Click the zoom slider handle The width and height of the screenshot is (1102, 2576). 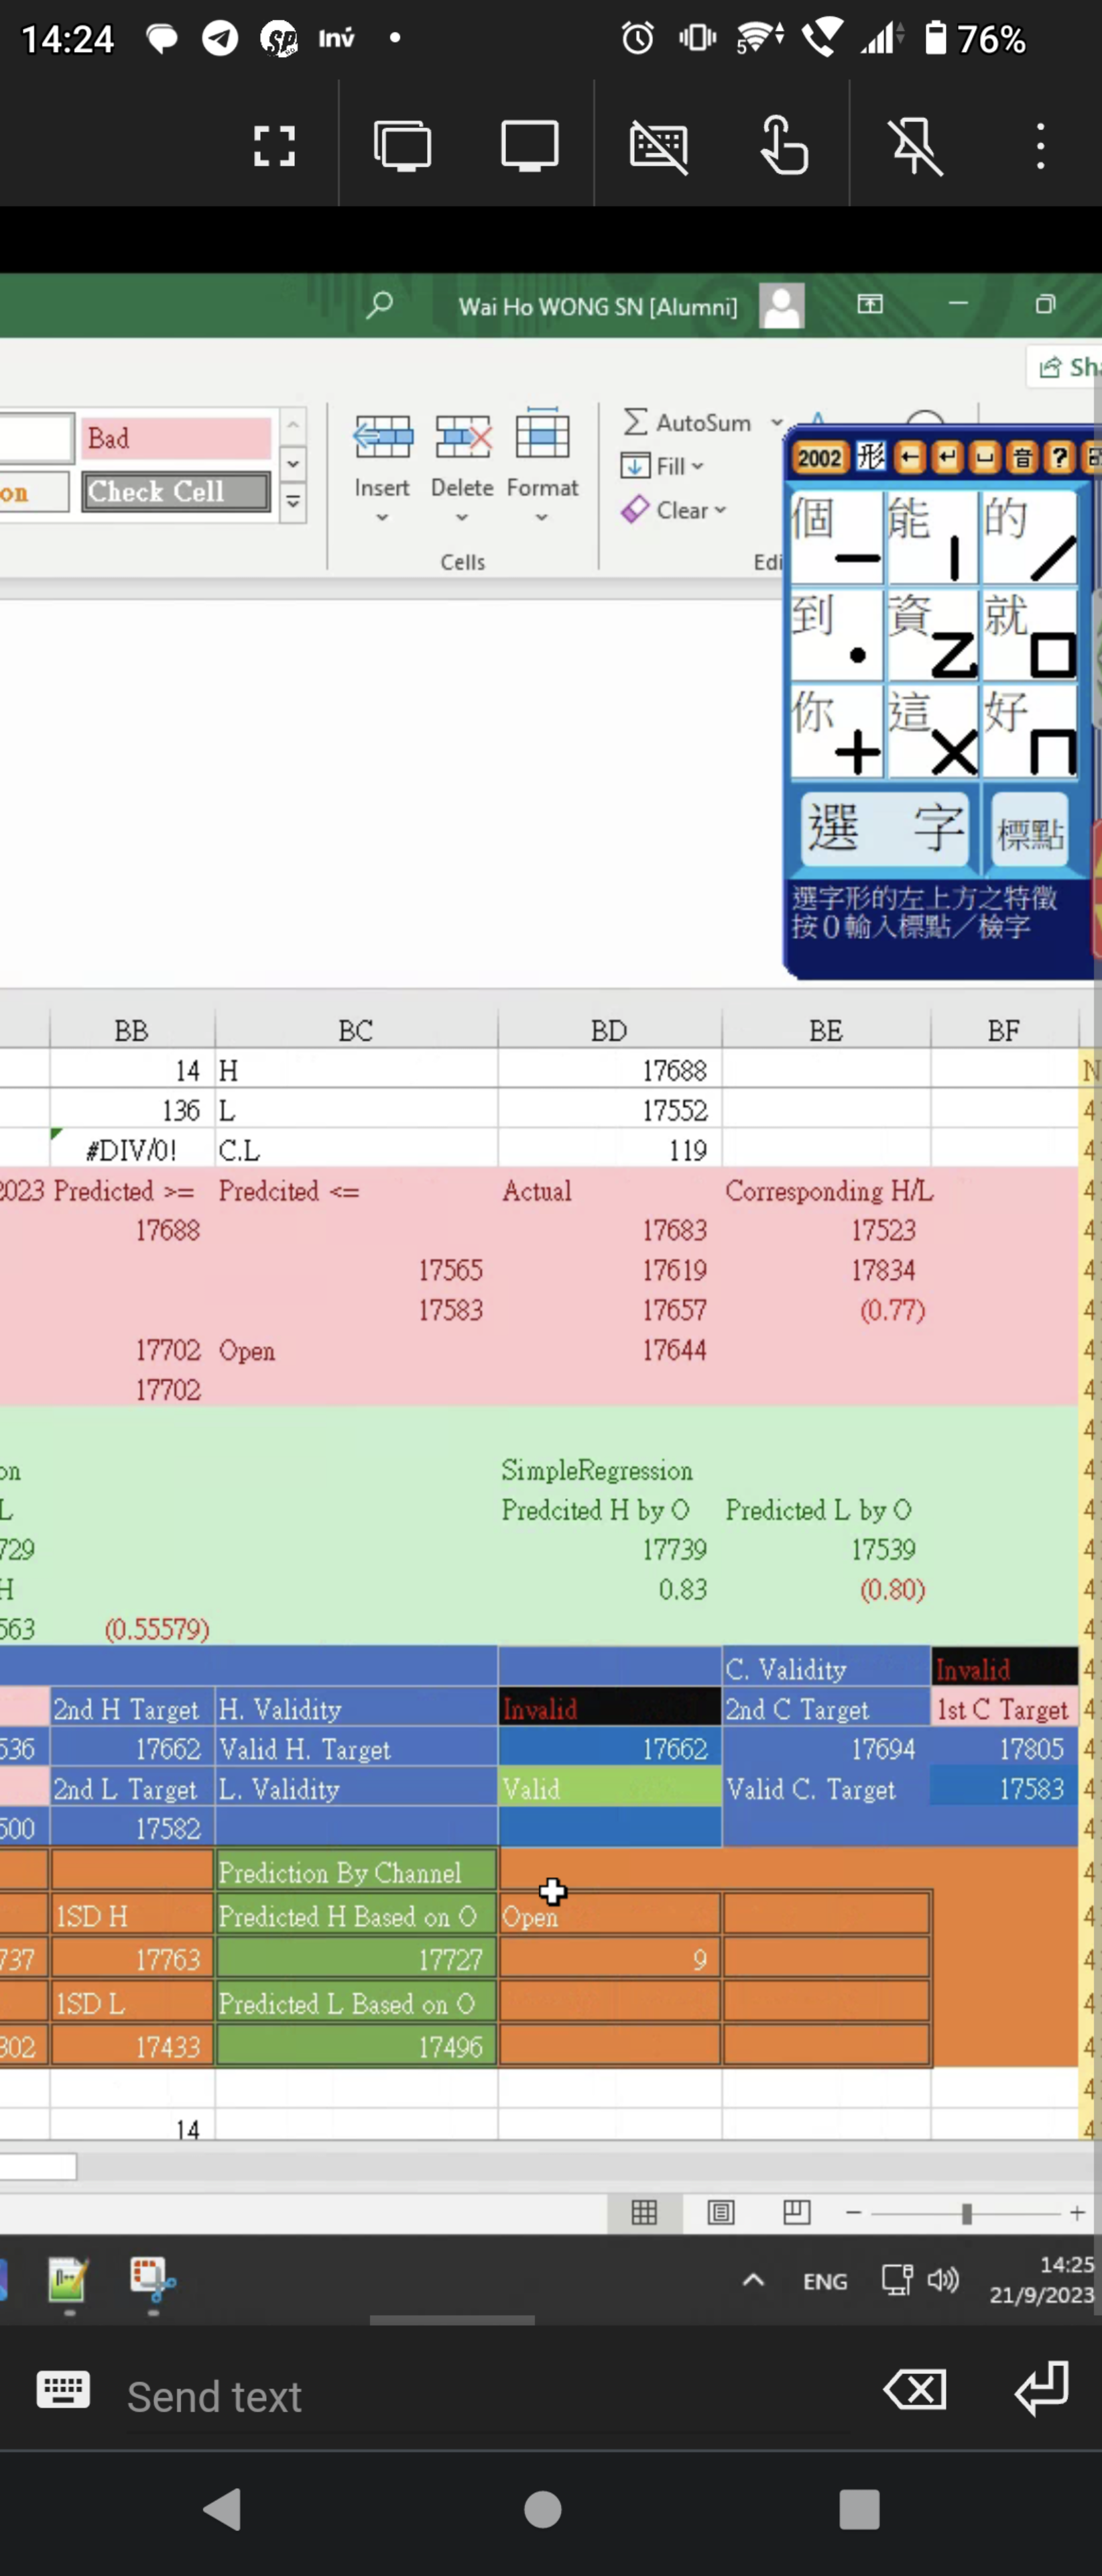[966, 2213]
